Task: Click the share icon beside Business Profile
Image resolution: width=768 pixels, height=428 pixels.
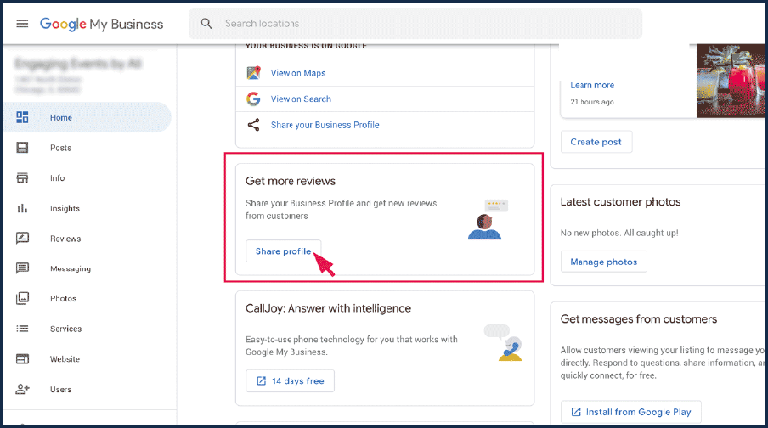Action: point(253,125)
